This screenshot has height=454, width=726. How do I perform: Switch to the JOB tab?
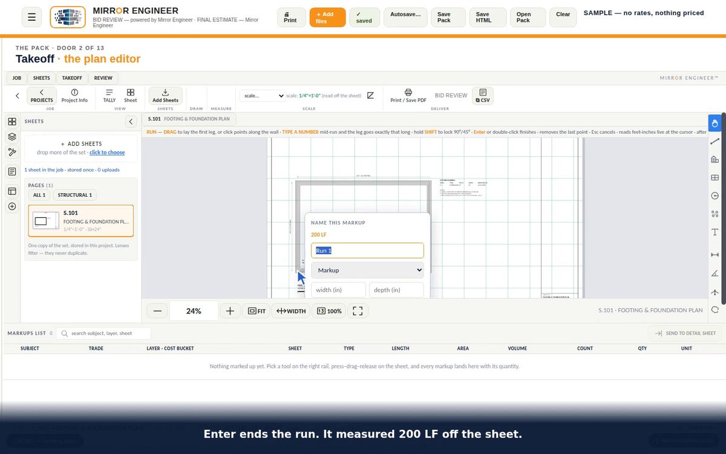coord(17,78)
